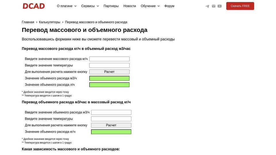
Task: Open the 'Новости' menu item
Action: point(130,6)
